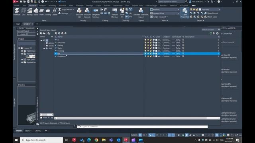Add a new layout with the plus button
255x143 pixels.
(46, 131)
